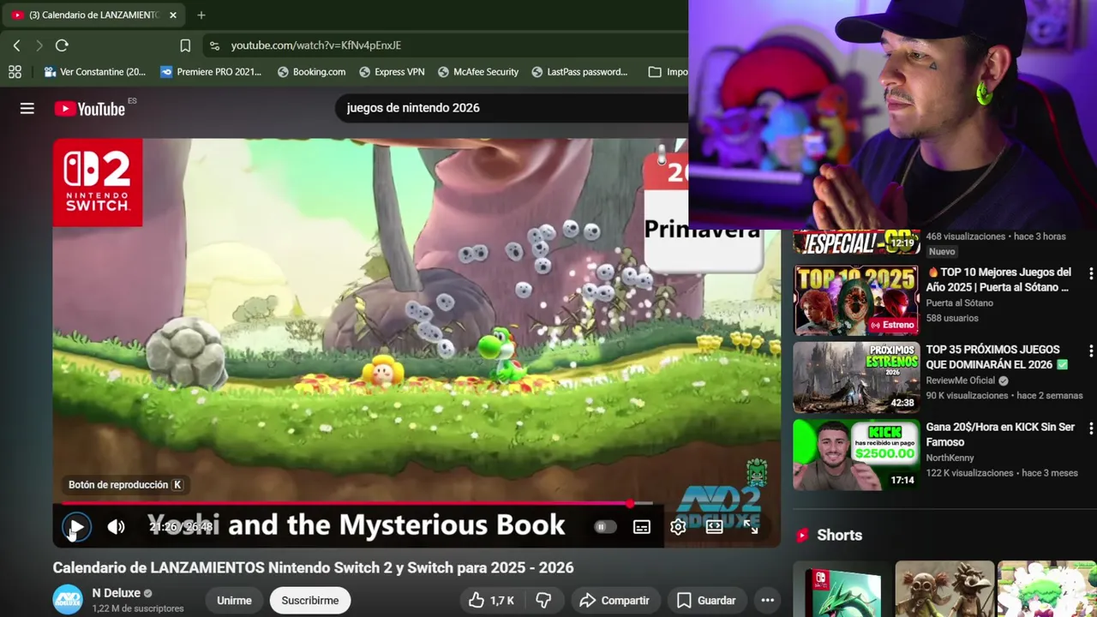Open more actions ellipsis below the video
This screenshot has width=1097, height=617.
pyautogui.click(x=768, y=601)
